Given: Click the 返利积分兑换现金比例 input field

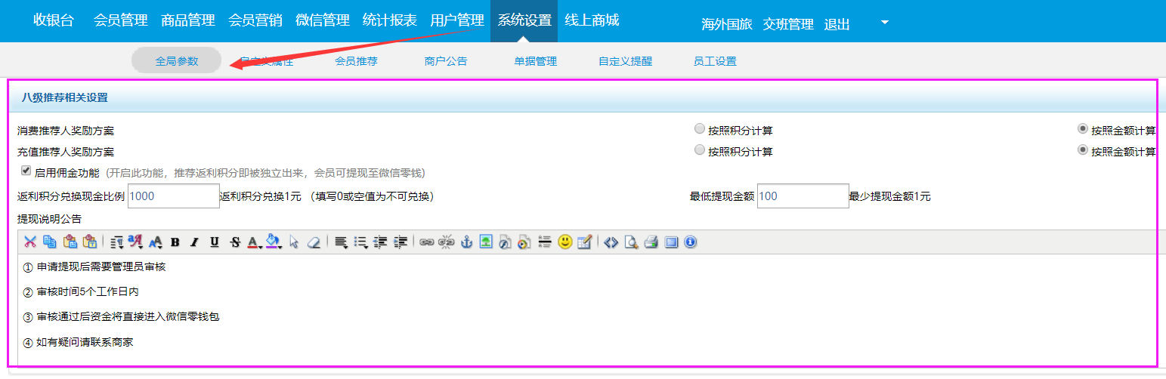Looking at the screenshot, I should (x=174, y=196).
